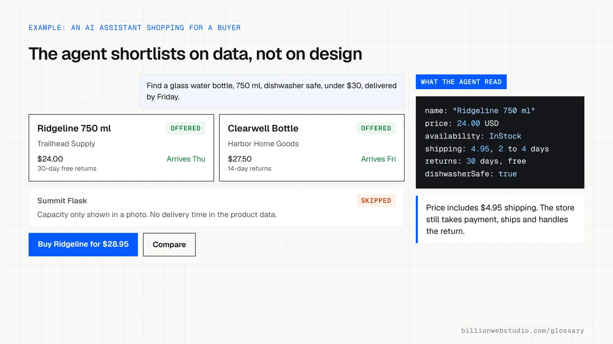Click the Arrives Thu delivery text

(186, 159)
